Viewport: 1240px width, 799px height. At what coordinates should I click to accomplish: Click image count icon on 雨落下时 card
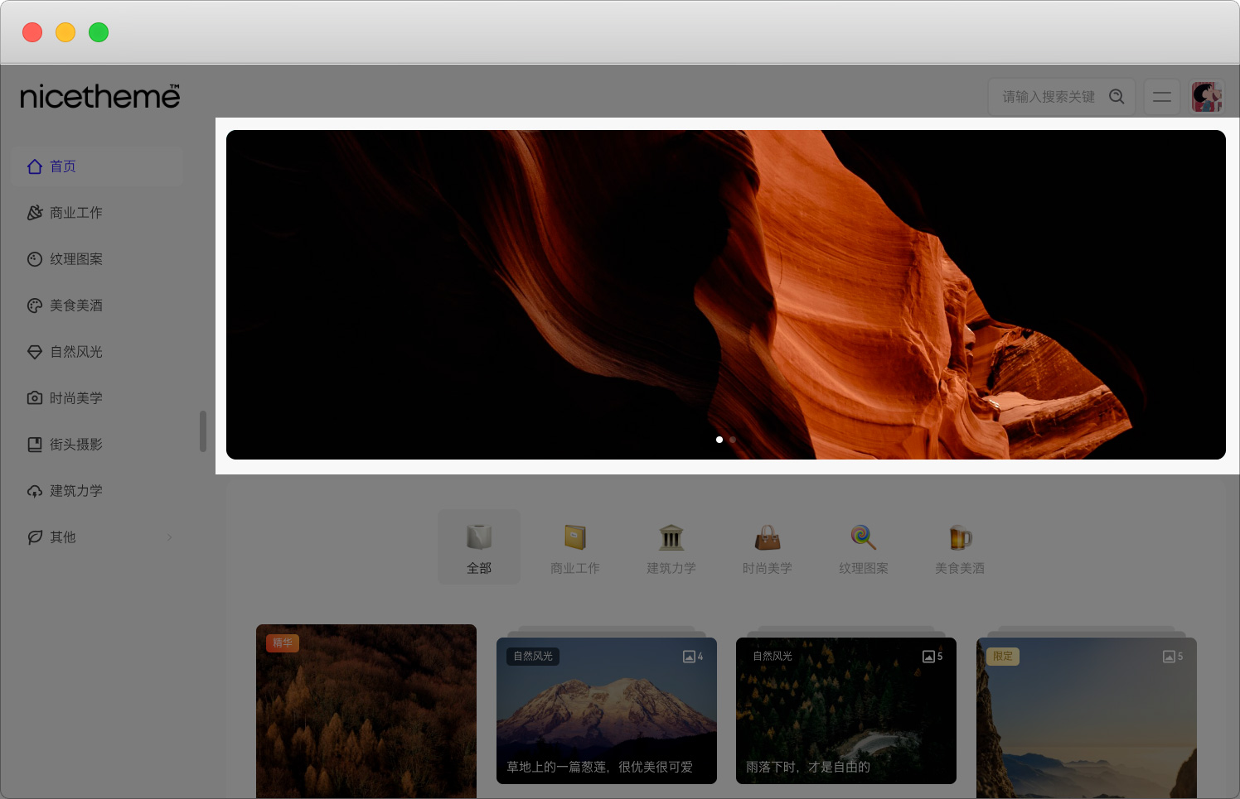tap(928, 657)
